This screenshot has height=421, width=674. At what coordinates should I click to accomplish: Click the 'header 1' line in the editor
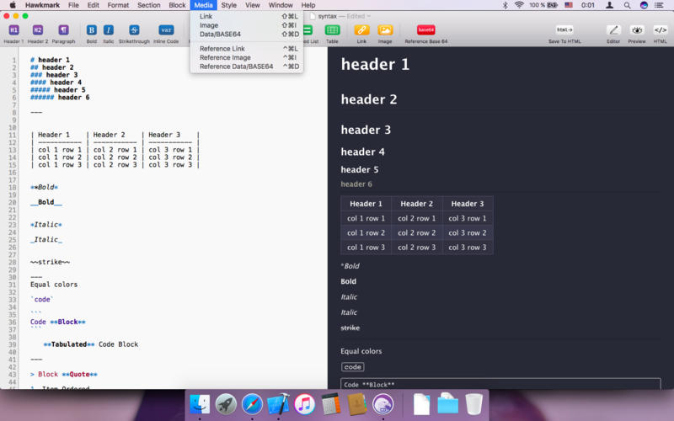click(55, 60)
